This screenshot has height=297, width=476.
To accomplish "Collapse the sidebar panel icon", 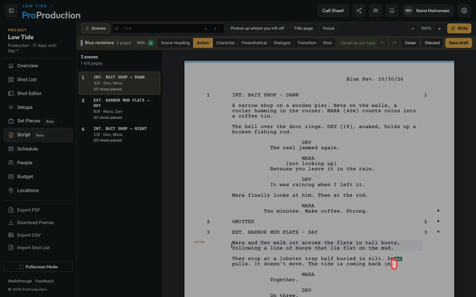I will pyautogui.click(x=11, y=11).
